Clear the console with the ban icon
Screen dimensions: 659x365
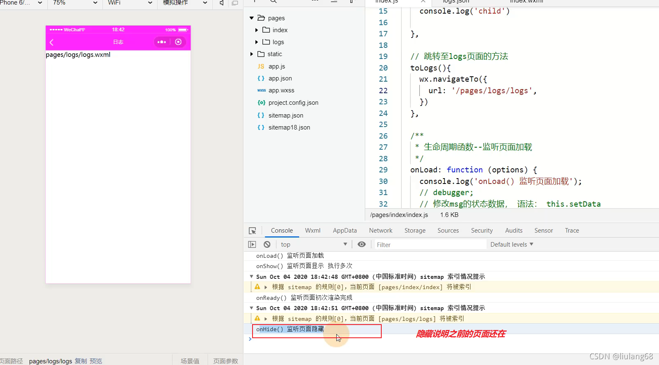click(x=267, y=245)
